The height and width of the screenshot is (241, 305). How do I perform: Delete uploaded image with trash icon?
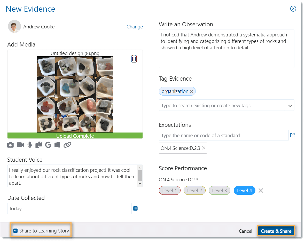click(134, 59)
